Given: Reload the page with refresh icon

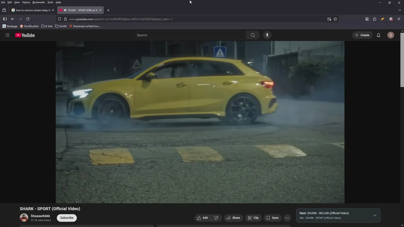Looking at the screenshot, I should pos(28,19).
